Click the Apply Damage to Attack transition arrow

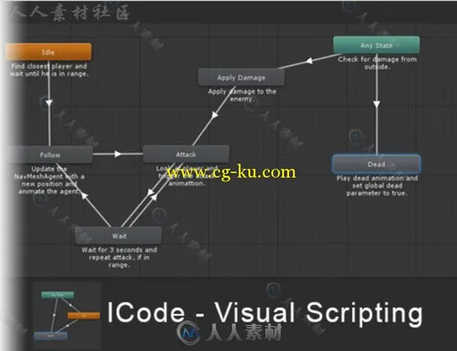(214, 115)
